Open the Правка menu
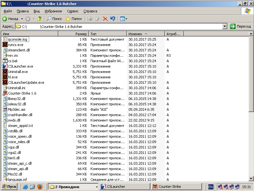The image size is (254, 191). (x=23, y=11)
